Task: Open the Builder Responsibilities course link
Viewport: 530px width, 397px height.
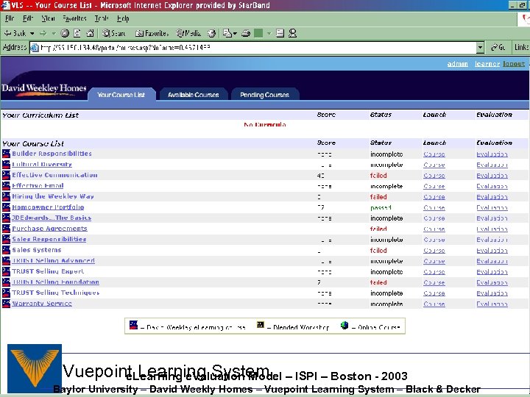Action: 52,154
